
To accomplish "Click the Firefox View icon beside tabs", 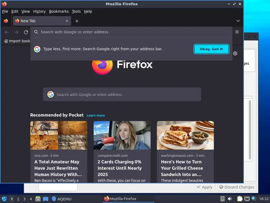I will coord(6,21).
